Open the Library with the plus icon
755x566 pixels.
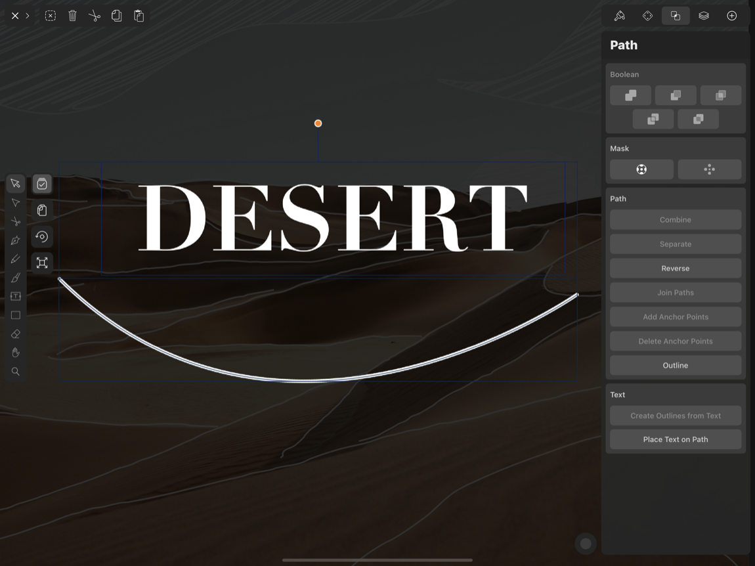(731, 16)
